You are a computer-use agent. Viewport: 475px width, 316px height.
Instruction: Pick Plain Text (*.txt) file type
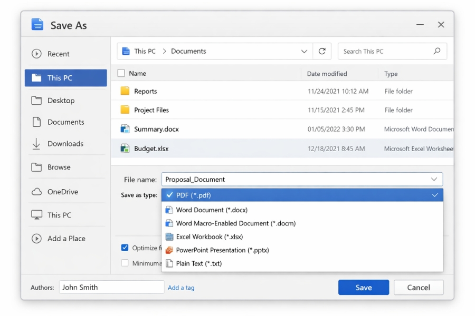[x=198, y=263]
